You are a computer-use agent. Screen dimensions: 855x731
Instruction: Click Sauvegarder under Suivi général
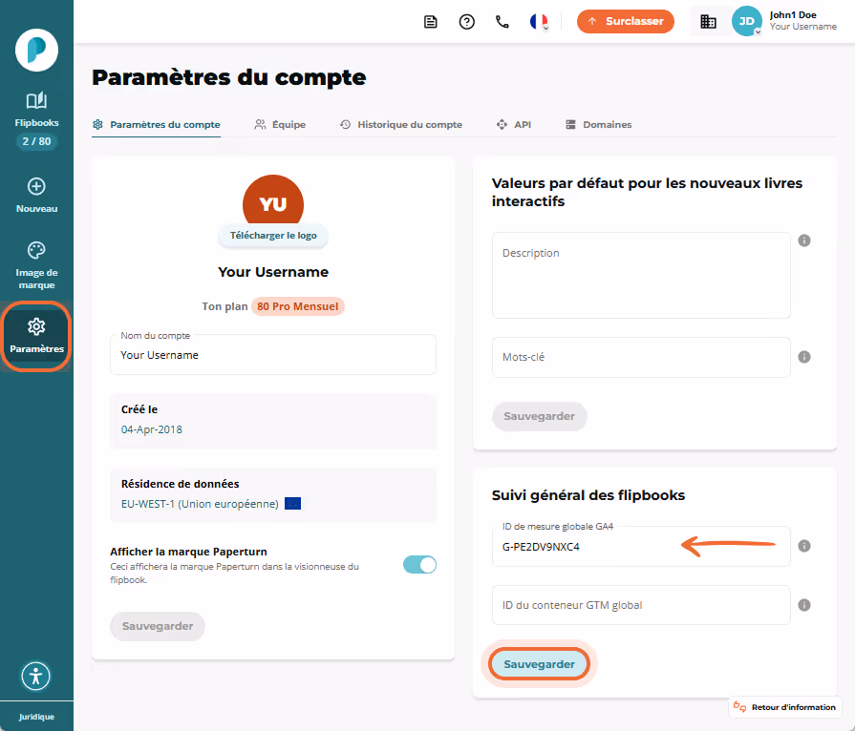[540, 664]
